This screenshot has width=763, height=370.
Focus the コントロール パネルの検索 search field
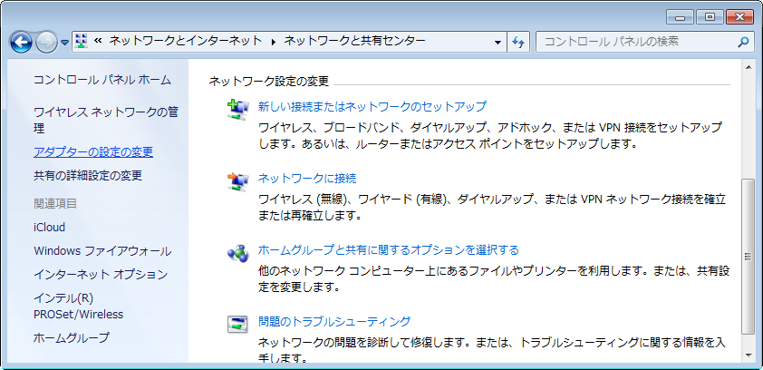click(643, 42)
